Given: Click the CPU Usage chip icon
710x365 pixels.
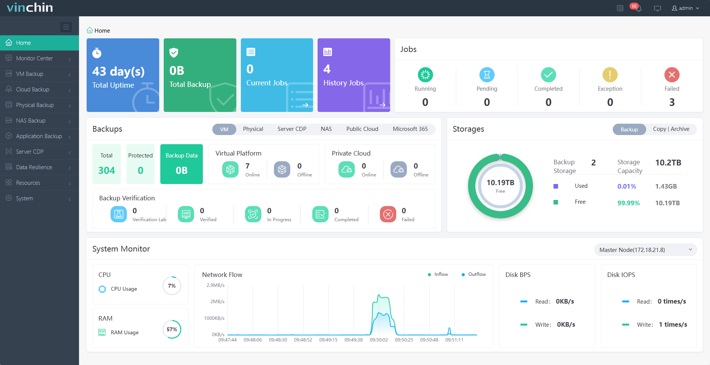Looking at the screenshot, I should pos(102,289).
